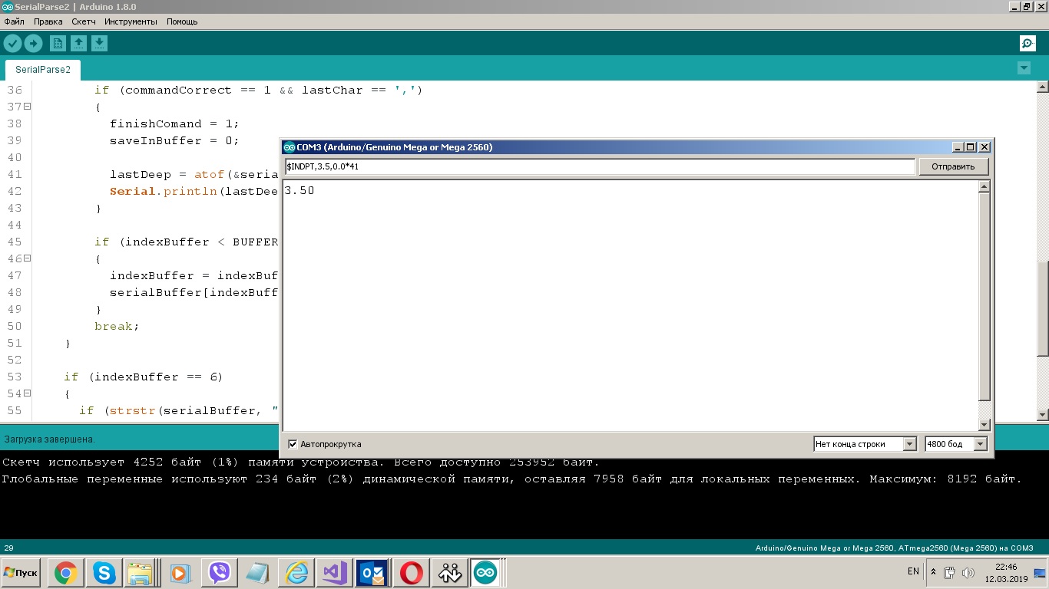Click code line 39 saveInBuffer = 0
The width and height of the screenshot is (1049, 589).
[174, 140]
